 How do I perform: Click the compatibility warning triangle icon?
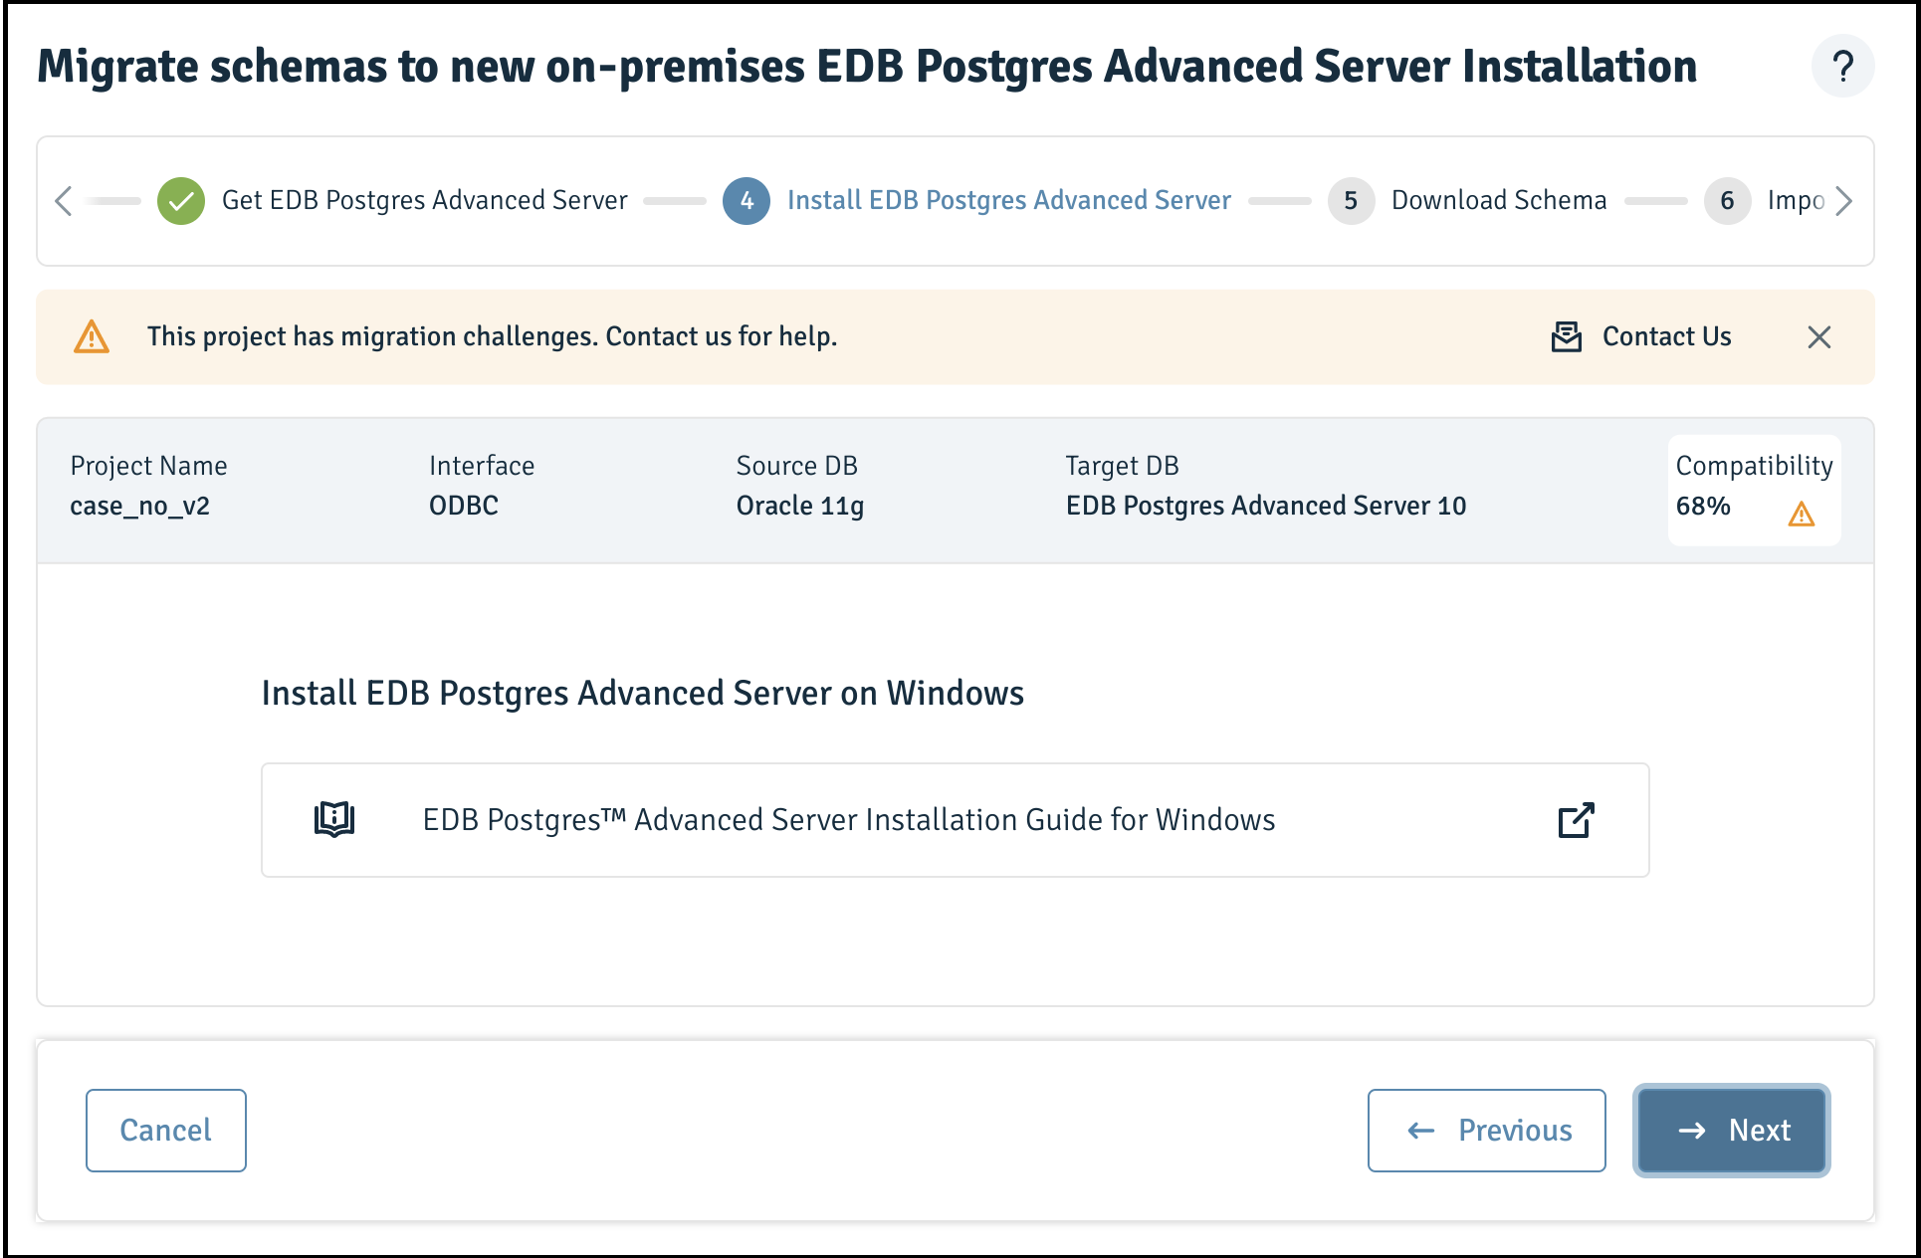pos(1802,514)
